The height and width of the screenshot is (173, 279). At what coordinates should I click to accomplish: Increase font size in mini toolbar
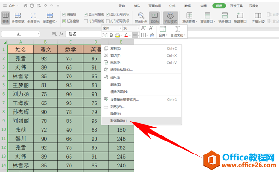coord(143,28)
